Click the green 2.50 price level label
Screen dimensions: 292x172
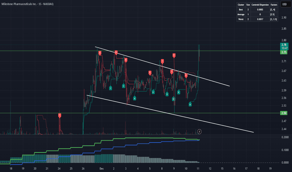click(284, 113)
